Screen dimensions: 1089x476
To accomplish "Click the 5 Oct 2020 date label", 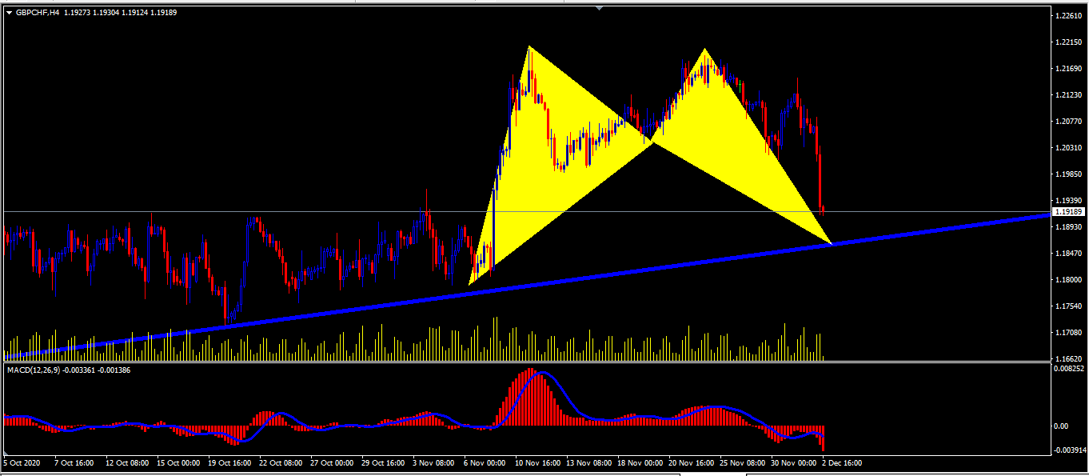I will pyautogui.click(x=21, y=462).
